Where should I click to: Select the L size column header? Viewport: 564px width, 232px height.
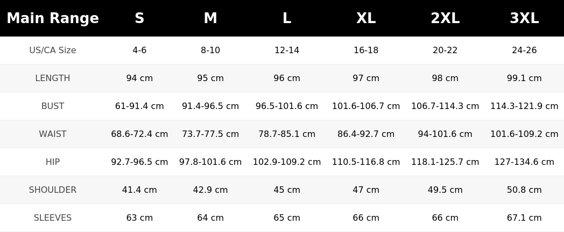tap(287, 18)
